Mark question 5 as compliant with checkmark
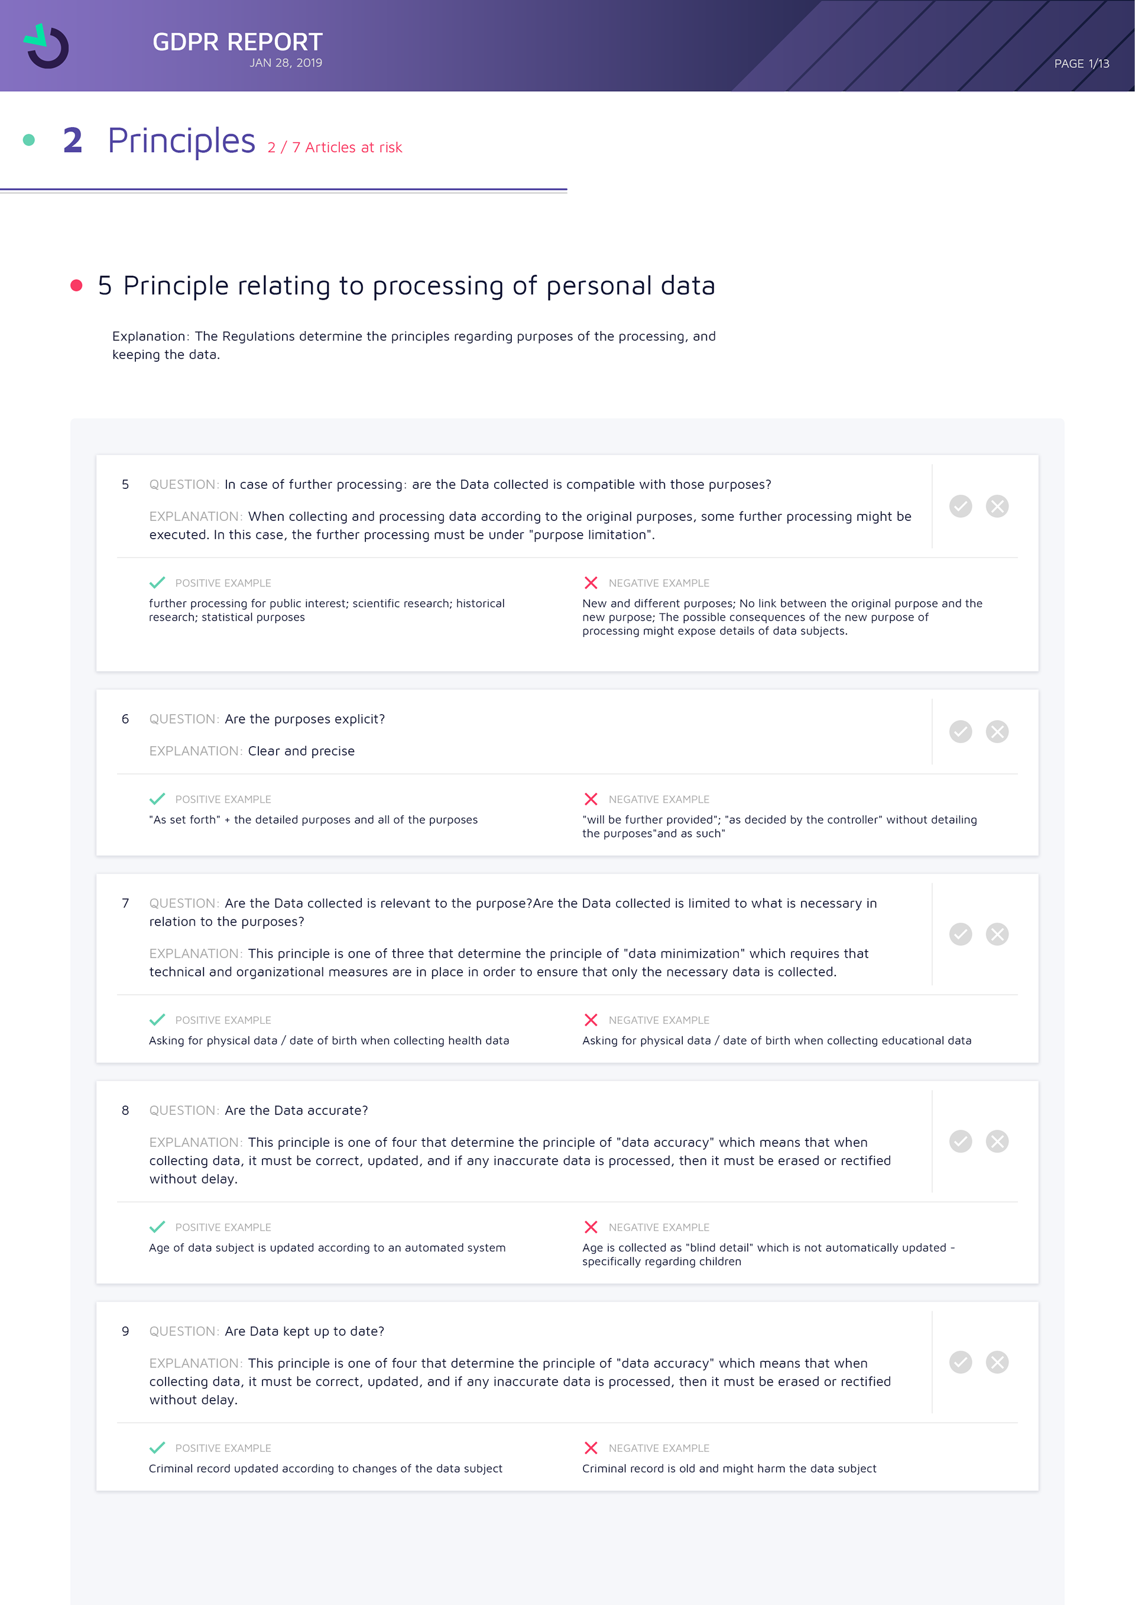1135x1605 pixels. click(x=960, y=506)
